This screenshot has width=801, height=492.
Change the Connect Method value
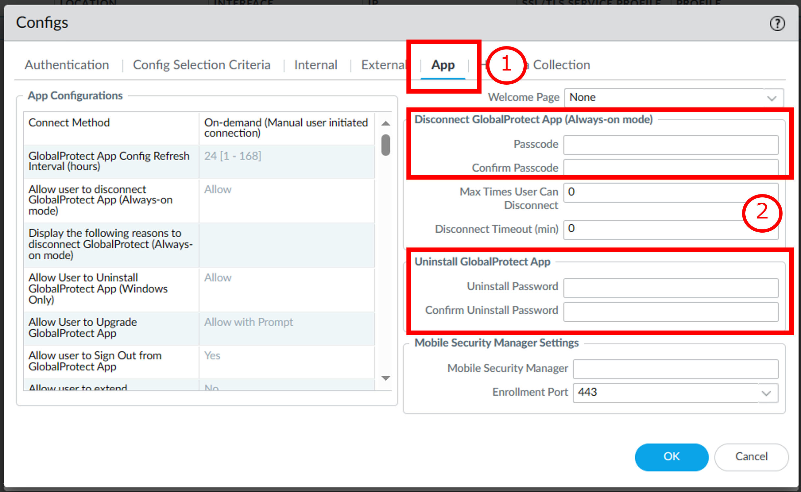click(286, 128)
